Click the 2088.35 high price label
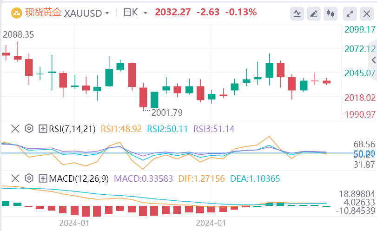This screenshot has height=231, width=377. click(18, 34)
